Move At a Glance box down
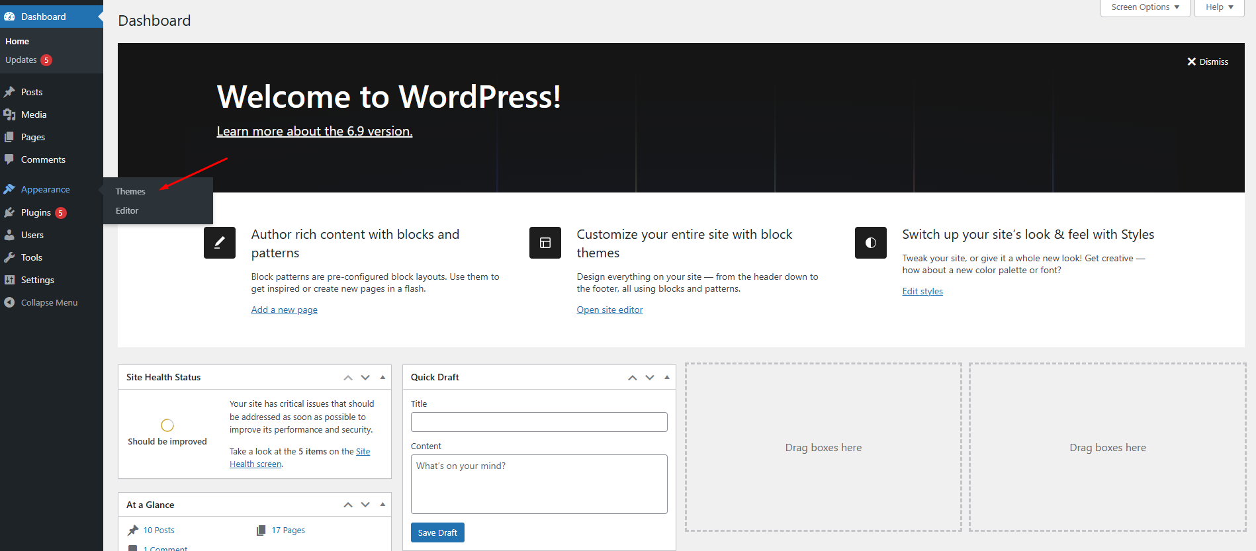The image size is (1256, 551). pyautogui.click(x=365, y=505)
